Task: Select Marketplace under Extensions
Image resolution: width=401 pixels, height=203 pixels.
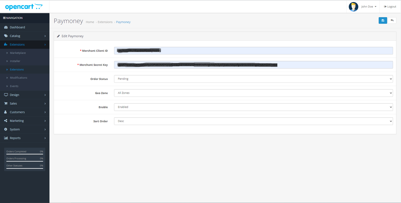Action: coord(18,53)
